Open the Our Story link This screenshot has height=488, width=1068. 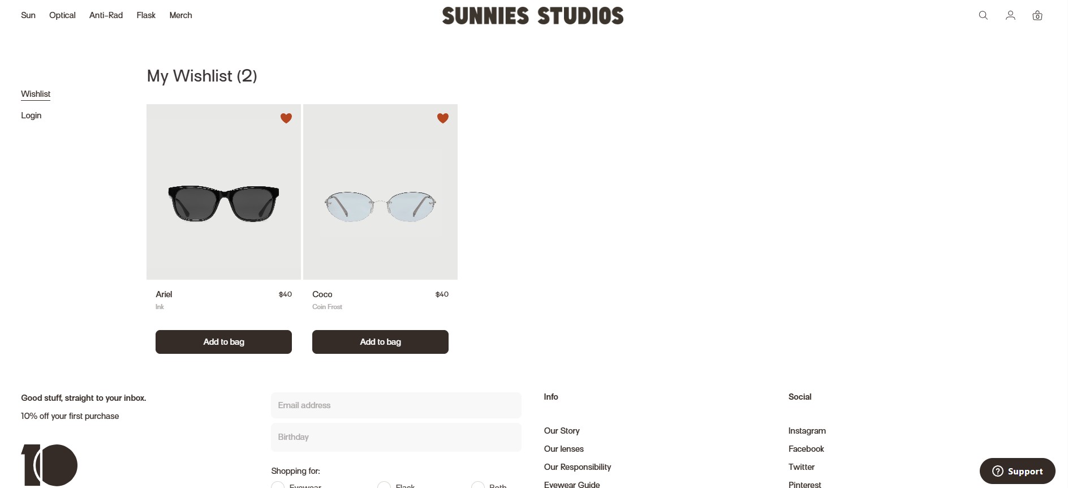point(561,431)
